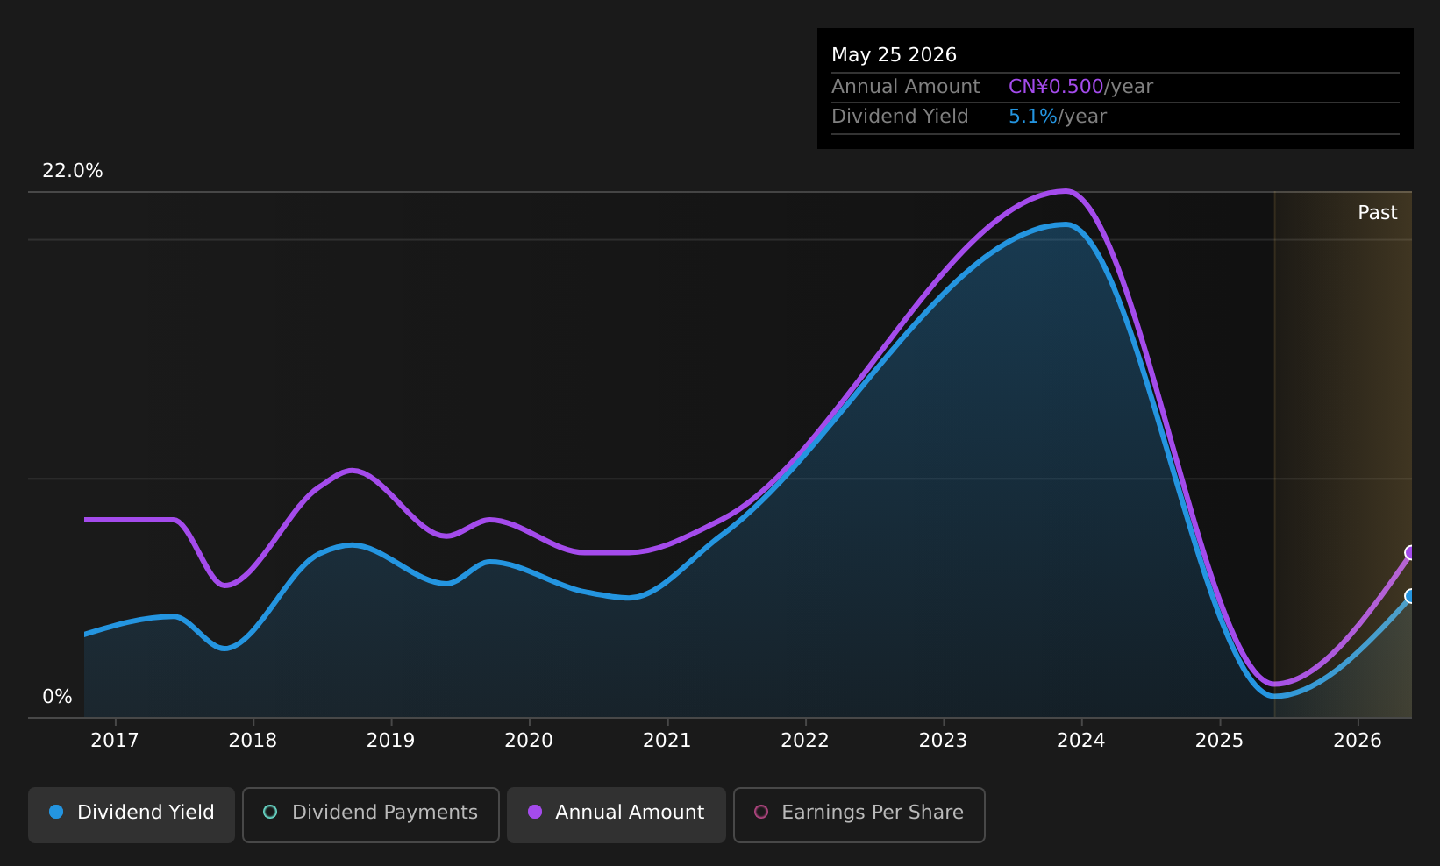Viewport: 1440px width, 866px height.
Task: Click the tooltip date May 25 2026
Action: (x=894, y=55)
